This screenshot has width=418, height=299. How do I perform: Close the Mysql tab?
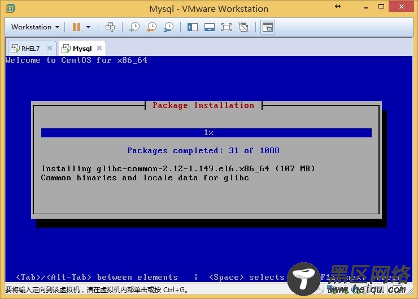(x=99, y=48)
